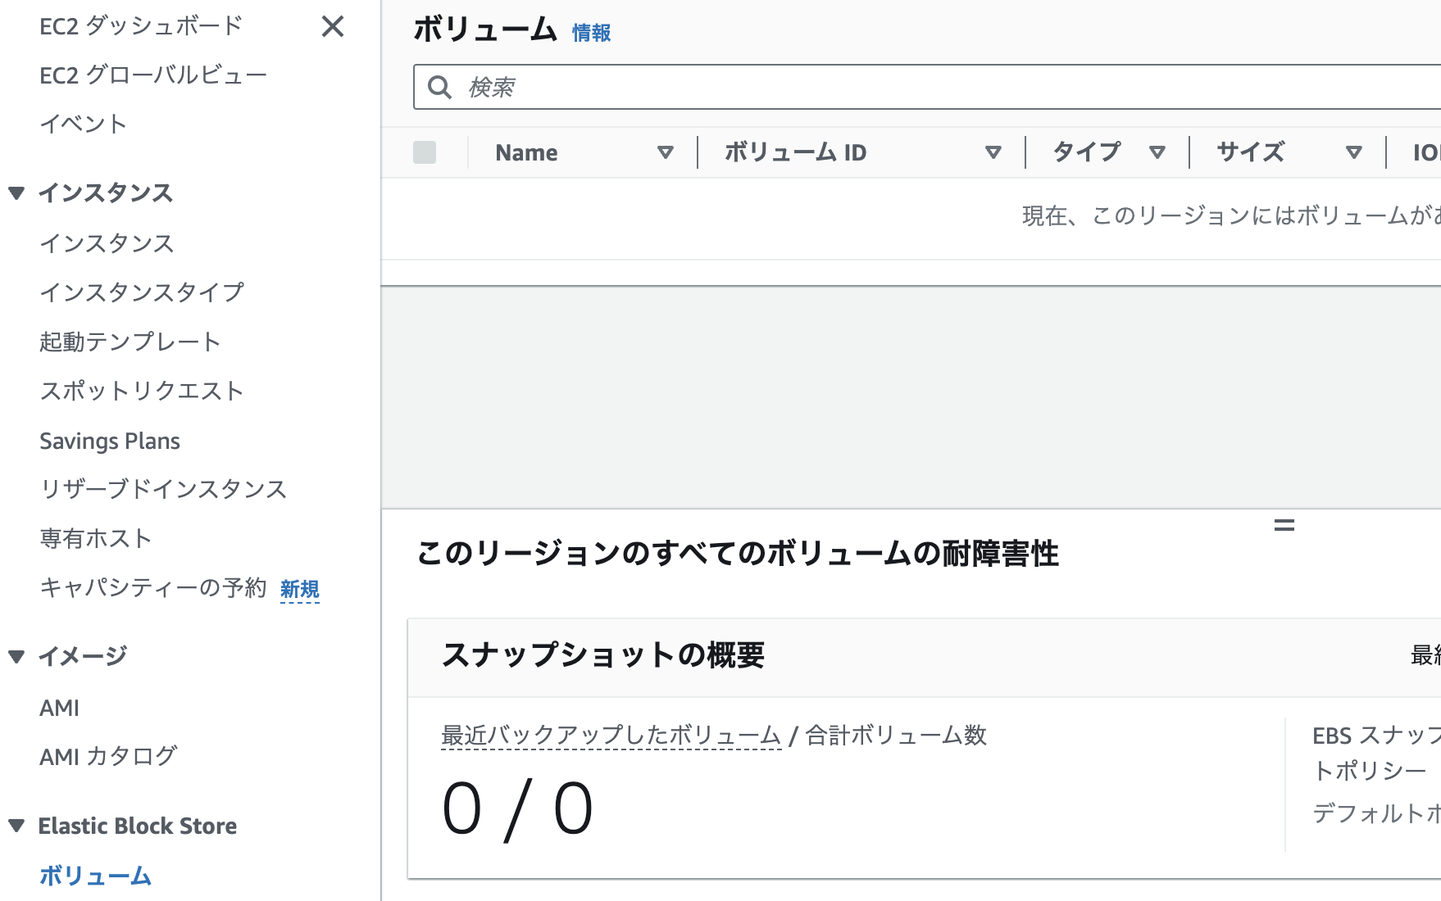Click the options icon beside the fault tolerance heading

pyautogui.click(x=1284, y=527)
